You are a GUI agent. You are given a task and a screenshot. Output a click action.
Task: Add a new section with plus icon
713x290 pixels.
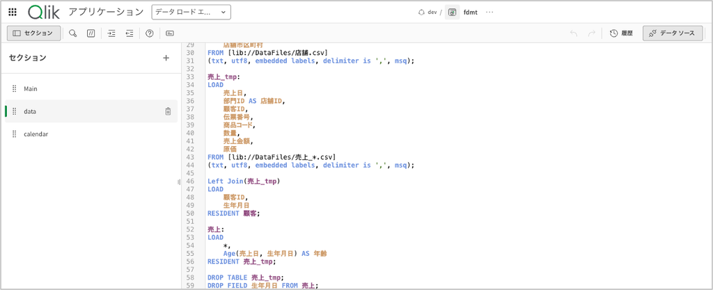166,58
